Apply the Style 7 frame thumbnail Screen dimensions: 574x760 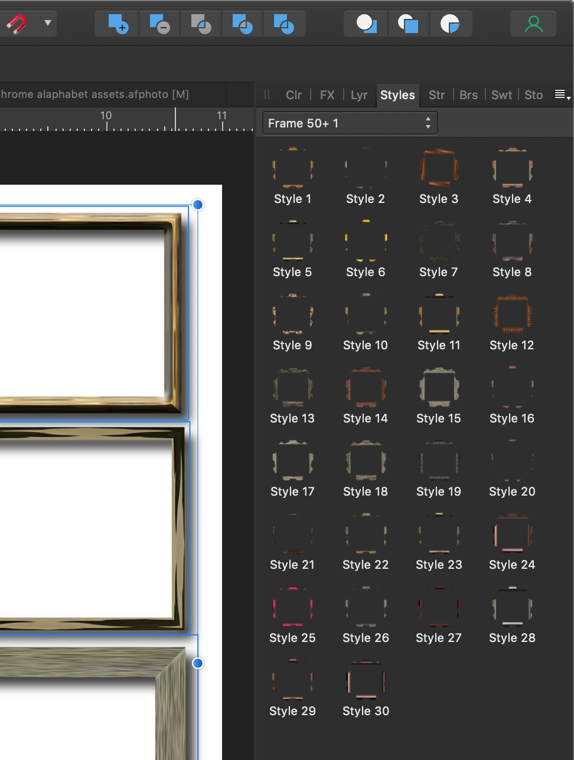point(439,241)
